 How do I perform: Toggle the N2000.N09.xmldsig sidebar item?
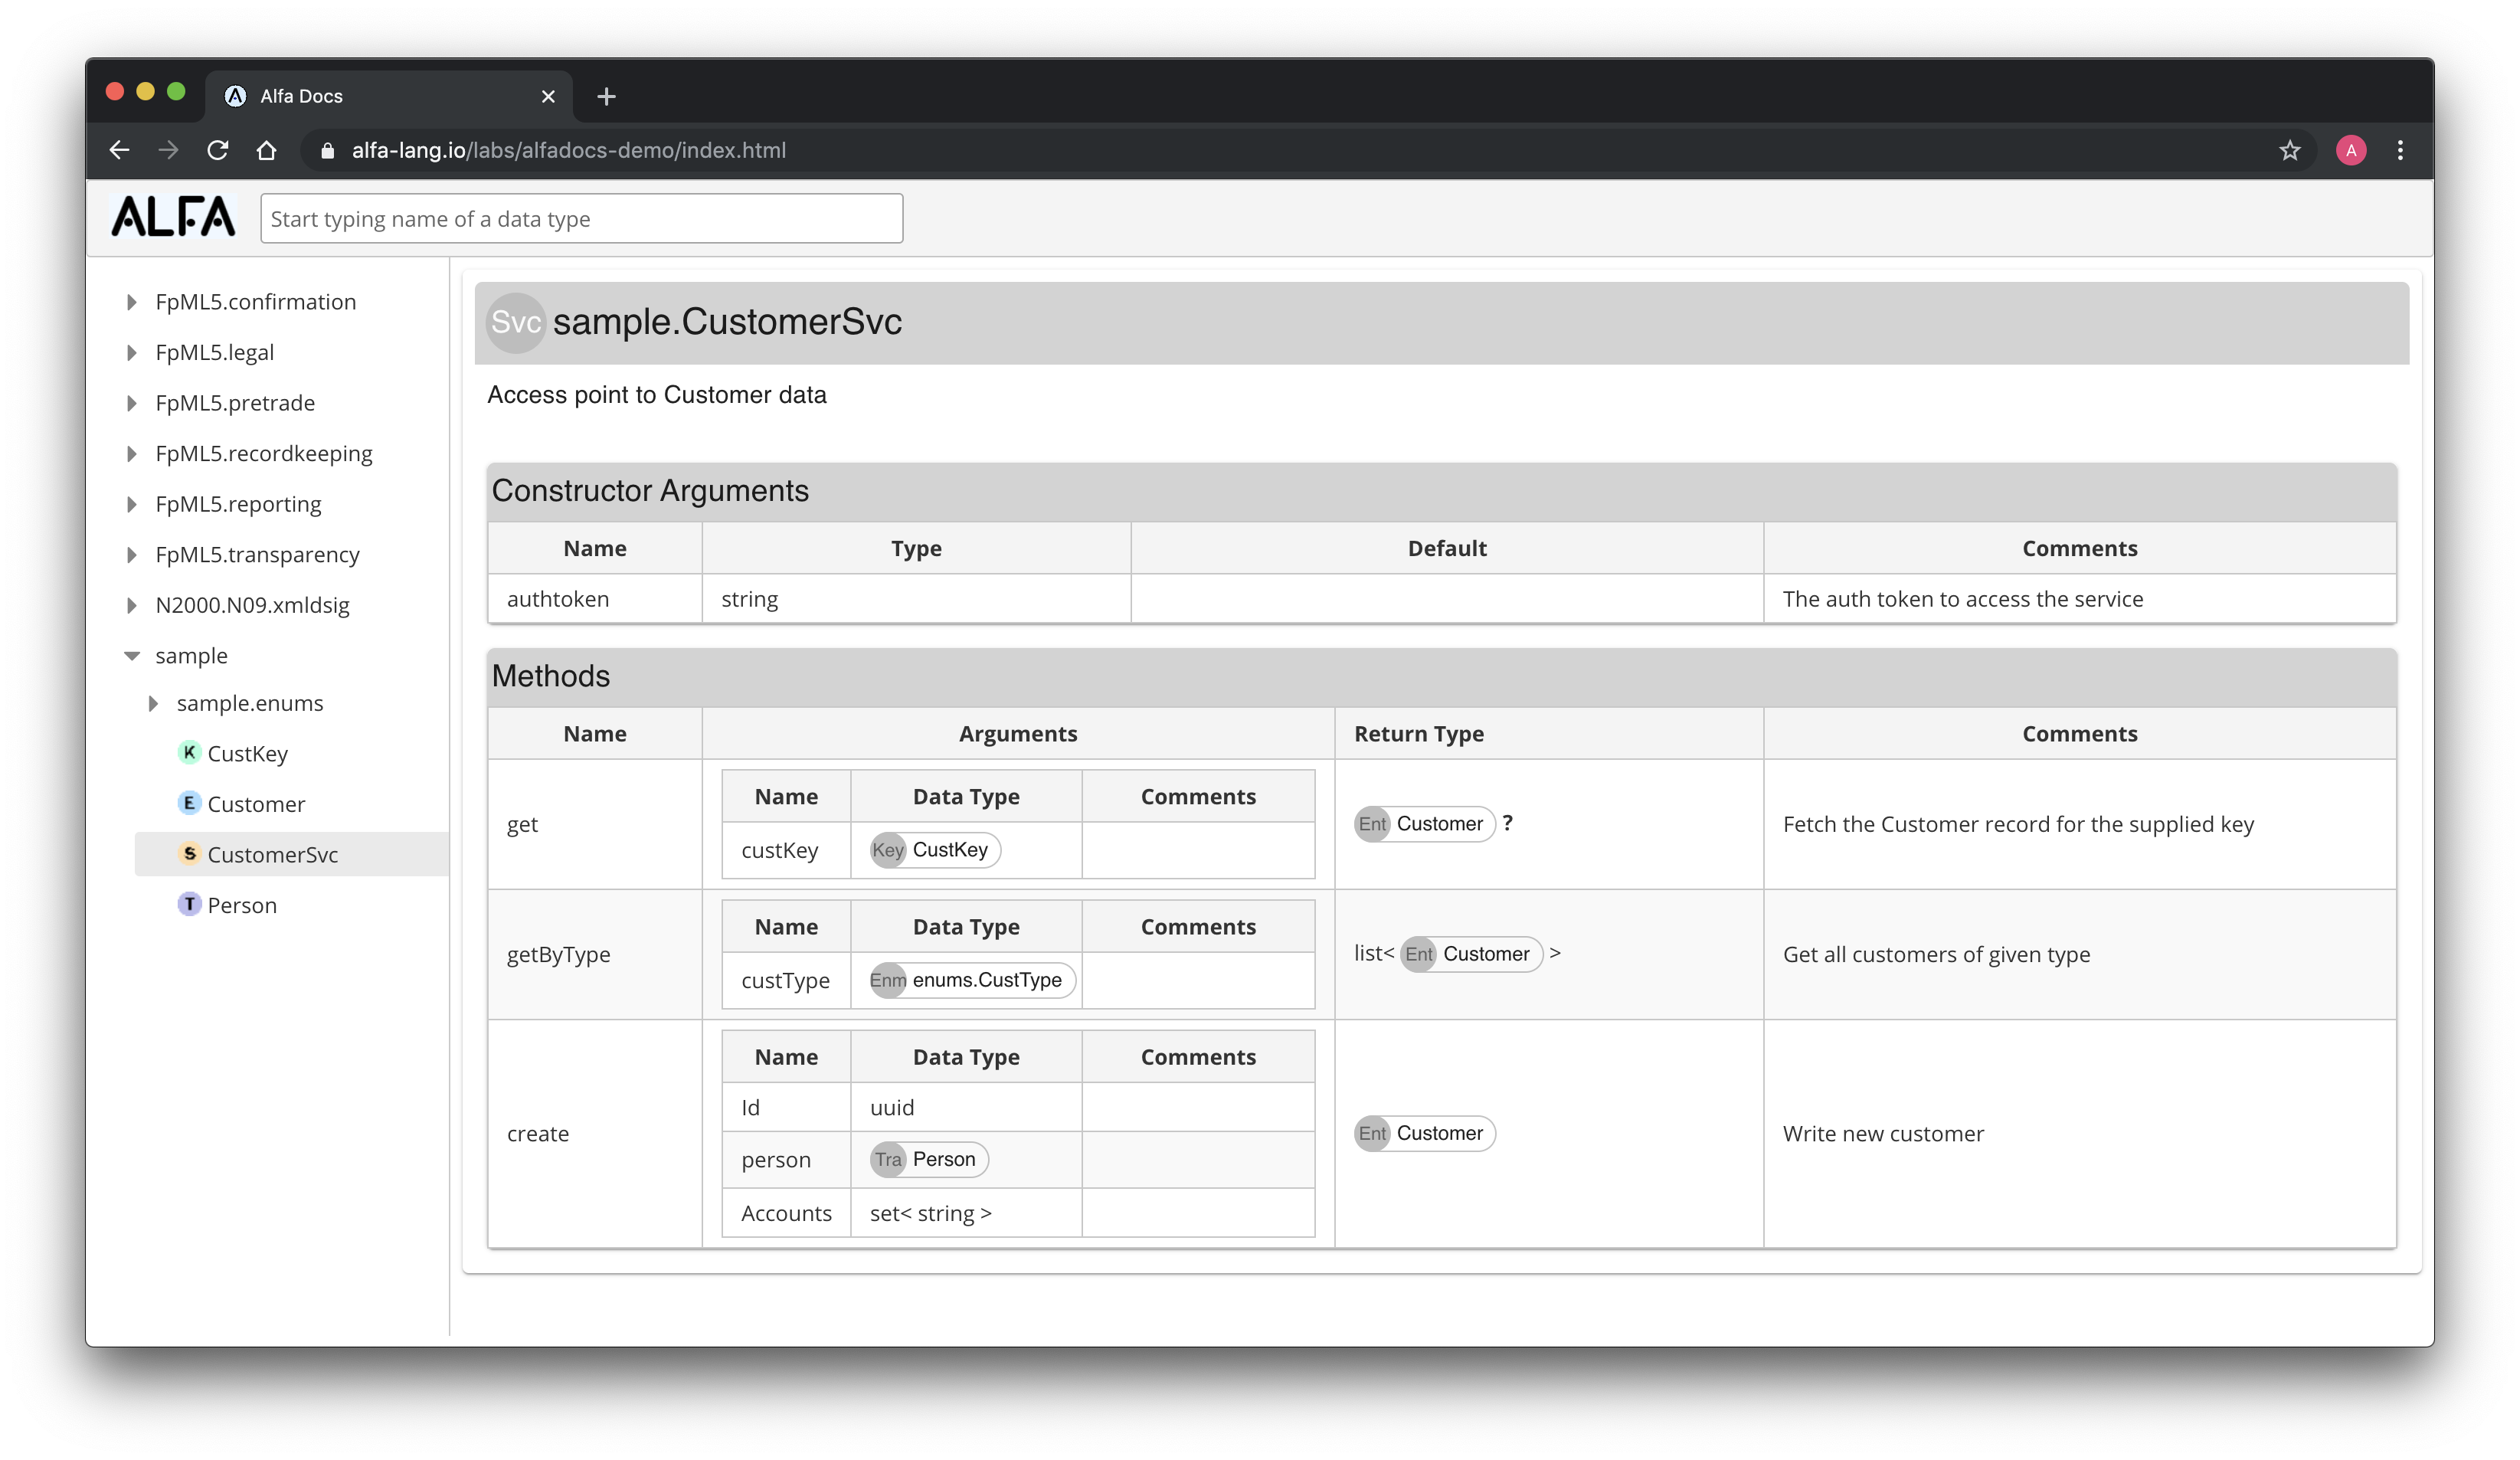136,605
